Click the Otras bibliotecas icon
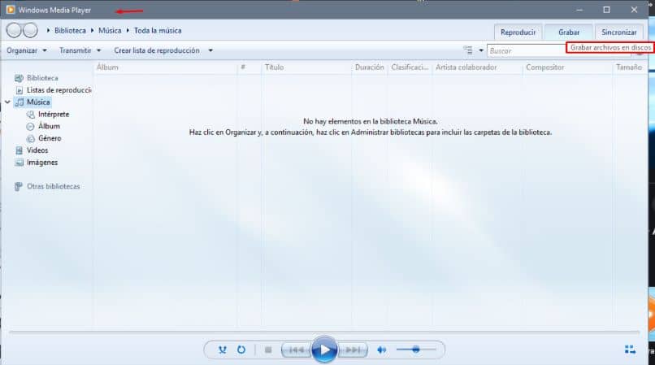 pyautogui.click(x=19, y=186)
